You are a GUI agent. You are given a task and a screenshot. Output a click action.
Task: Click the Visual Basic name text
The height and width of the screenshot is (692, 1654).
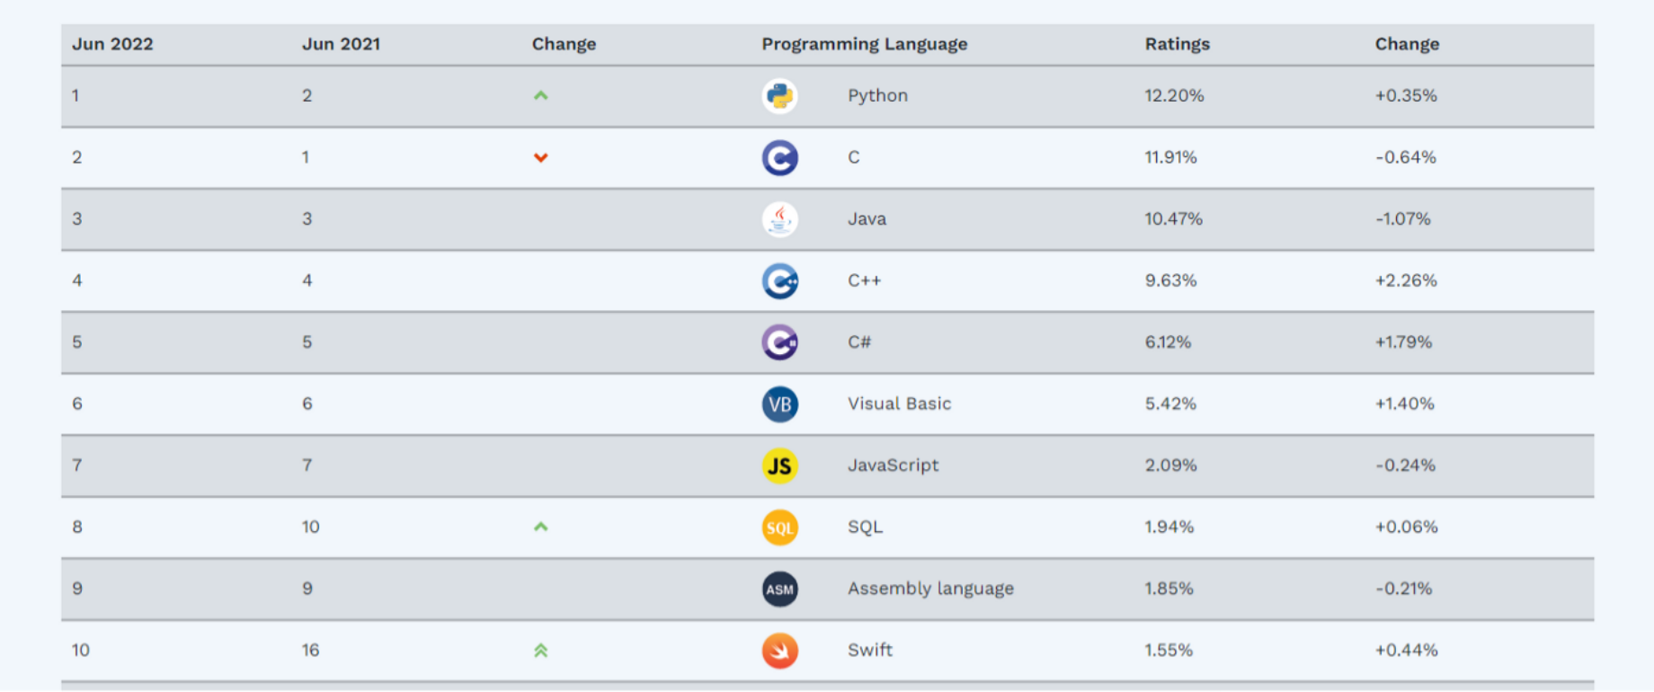pyautogui.click(x=899, y=404)
